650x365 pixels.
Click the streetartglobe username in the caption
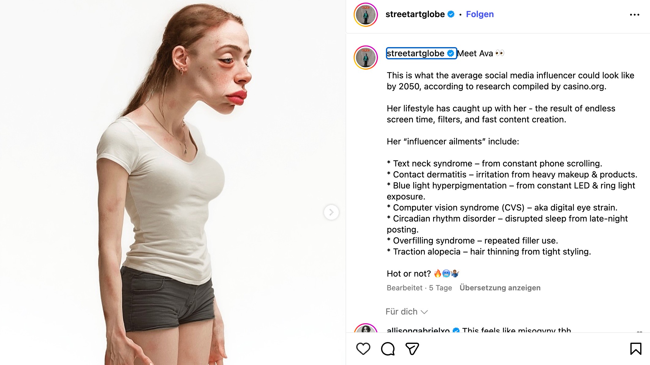pos(415,54)
